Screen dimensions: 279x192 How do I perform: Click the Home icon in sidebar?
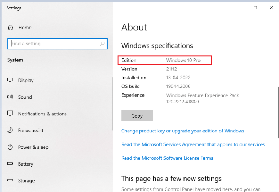point(11,28)
